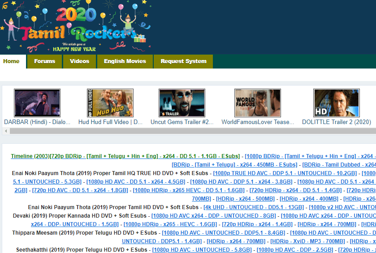Open the Home tab
376x253 pixels.
[11, 61]
